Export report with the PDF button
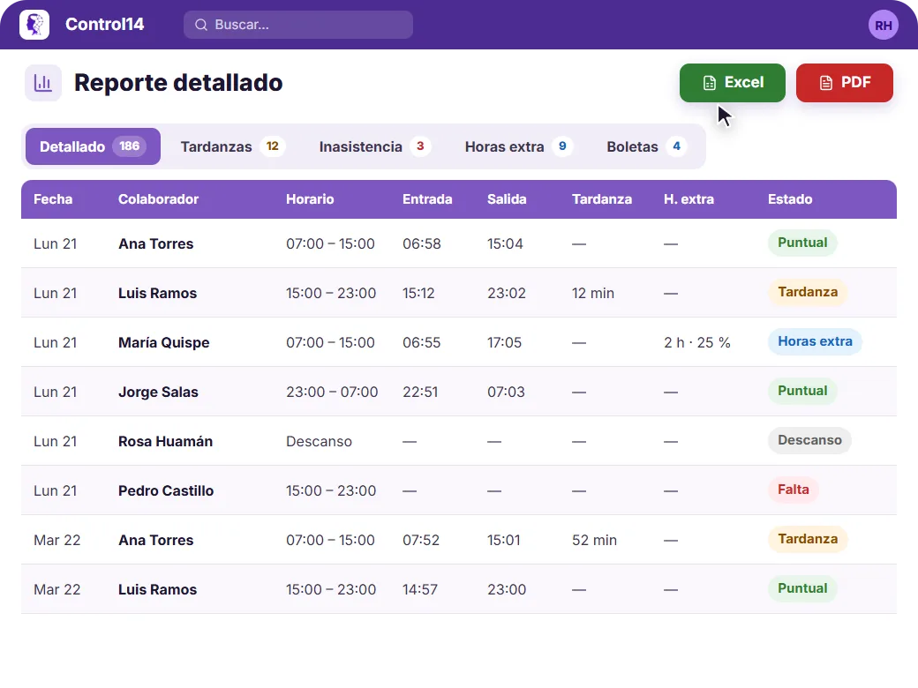 coord(844,83)
